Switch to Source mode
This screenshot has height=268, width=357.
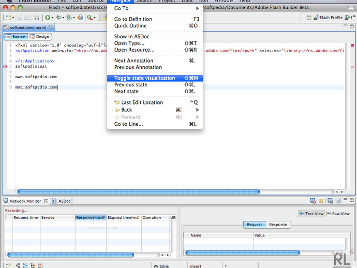[x=16, y=37]
